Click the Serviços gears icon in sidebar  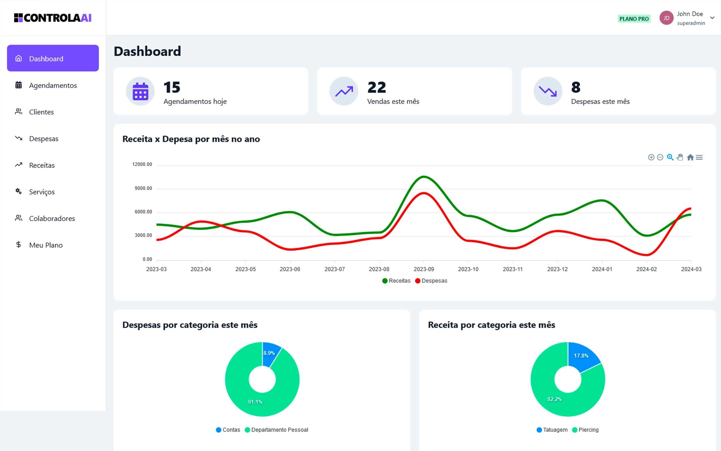pyautogui.click(x=19, y=191)
